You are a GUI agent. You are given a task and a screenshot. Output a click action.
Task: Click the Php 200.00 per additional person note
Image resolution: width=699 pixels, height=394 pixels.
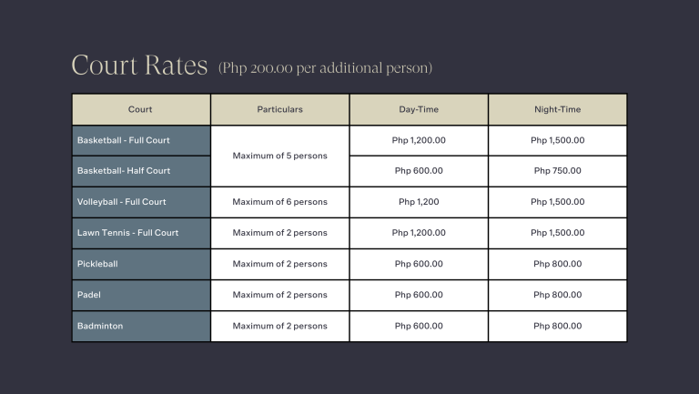click(x=325, y=67)
